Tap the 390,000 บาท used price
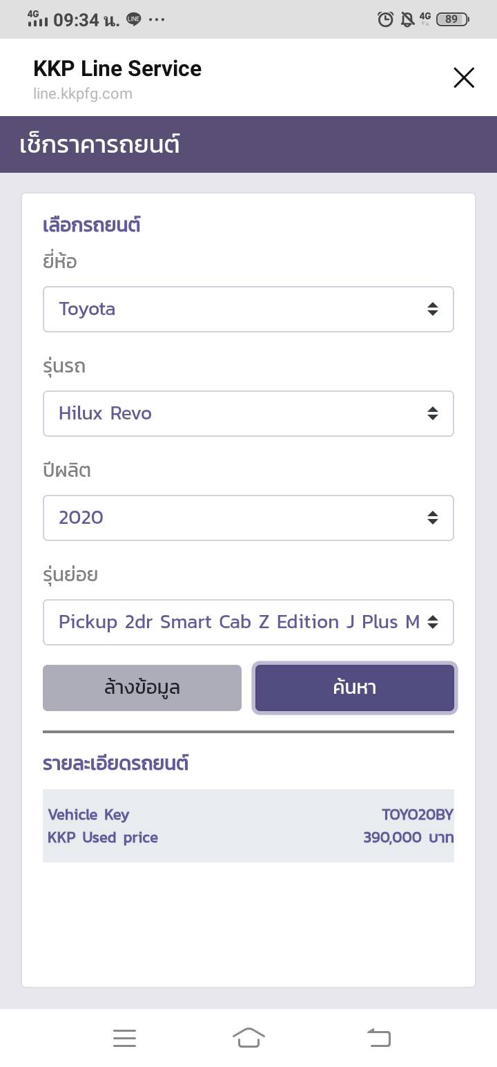Image resolution: width=497 pixels, height=1067 pixels. [x=408, y=838]
